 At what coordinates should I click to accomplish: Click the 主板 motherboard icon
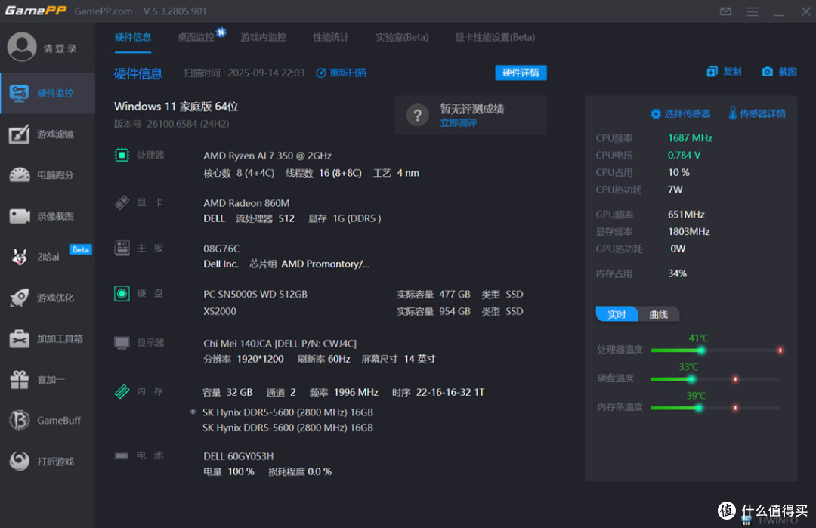point(122,248)
